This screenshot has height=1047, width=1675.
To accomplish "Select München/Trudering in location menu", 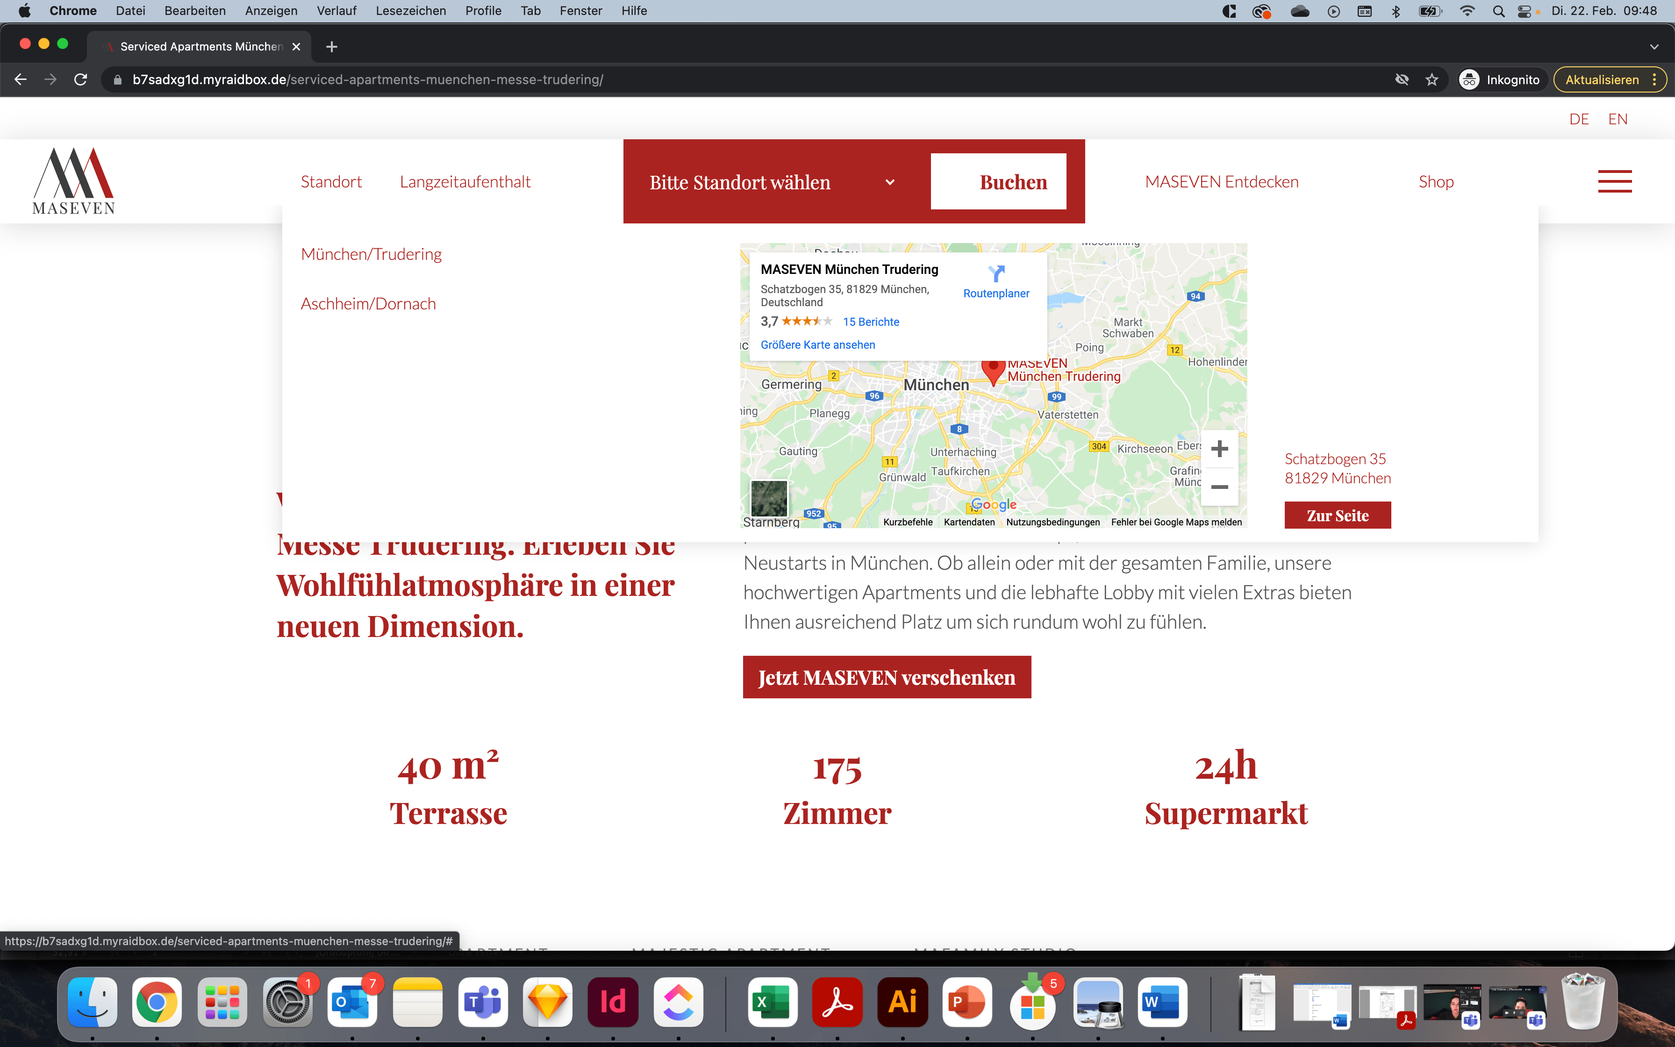I will click(371, 254).
